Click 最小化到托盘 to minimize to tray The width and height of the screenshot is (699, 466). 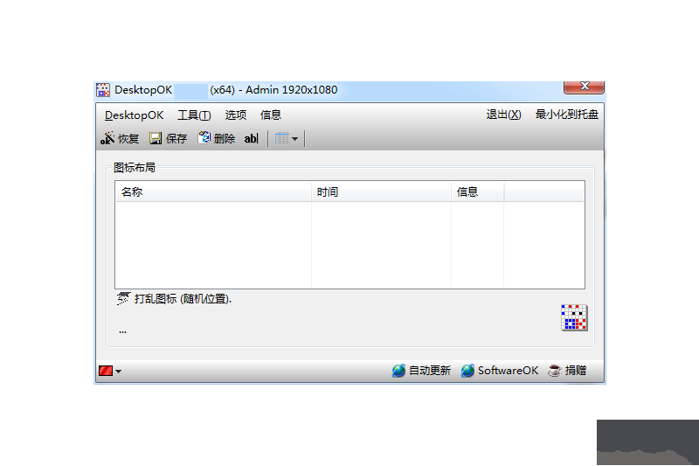(x=566, y=115)
